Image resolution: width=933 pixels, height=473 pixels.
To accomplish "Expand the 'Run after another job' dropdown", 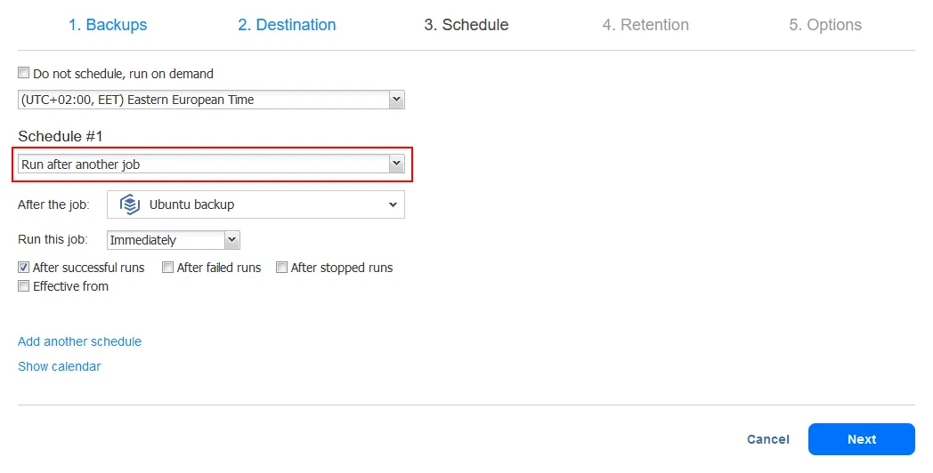I will pos(211,164).
